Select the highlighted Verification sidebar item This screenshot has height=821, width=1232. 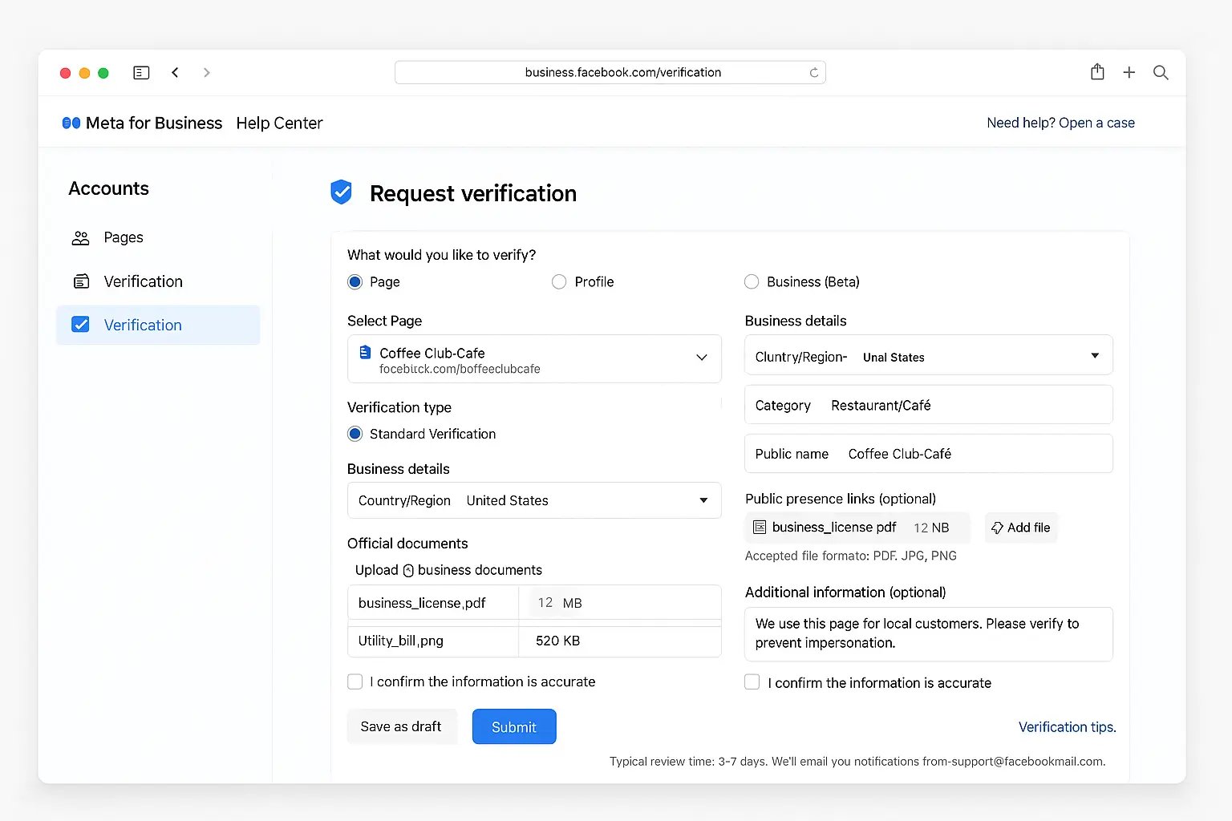[x=158, y=325]
